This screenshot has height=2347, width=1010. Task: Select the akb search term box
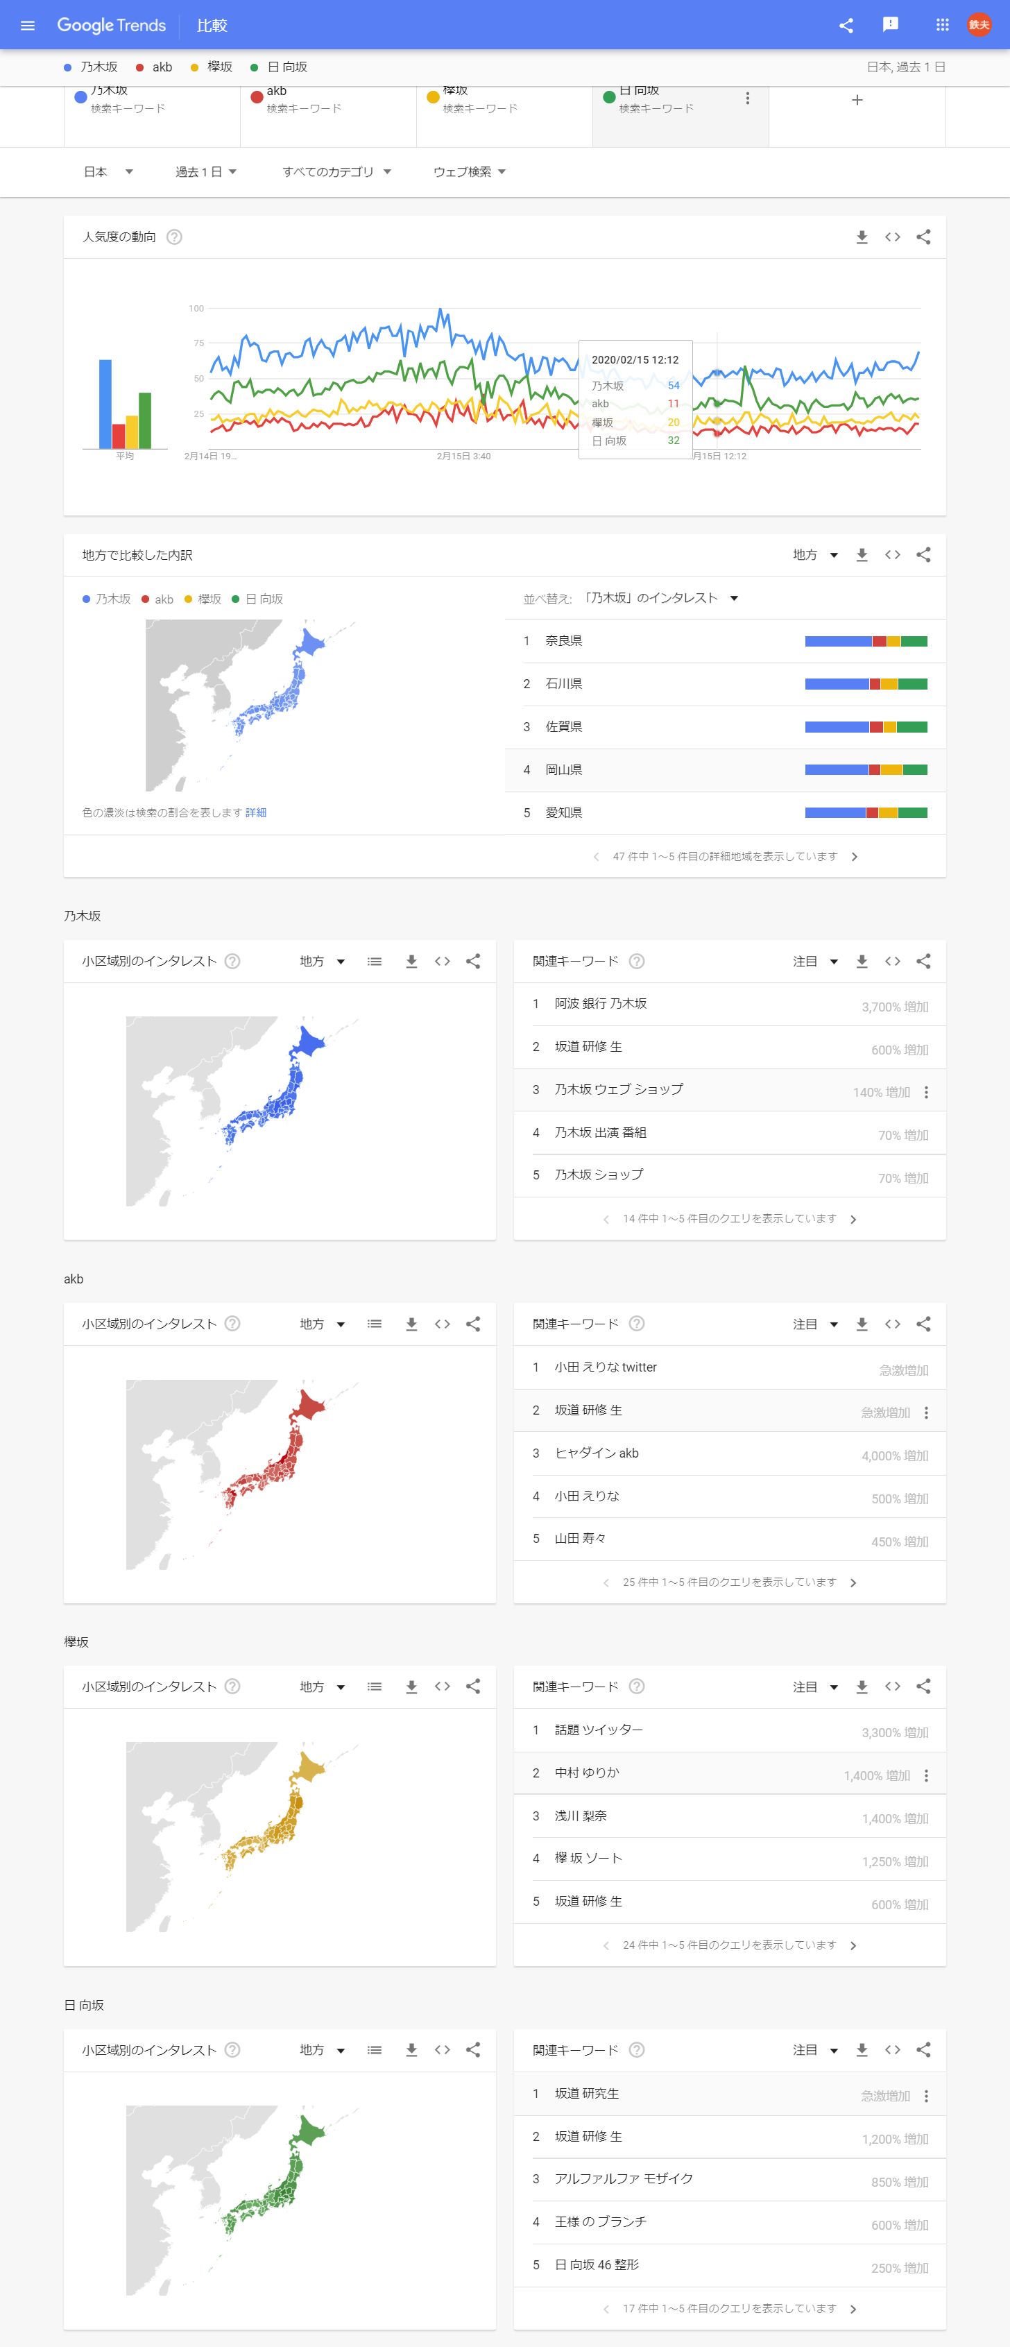click(x=328, y=117)
